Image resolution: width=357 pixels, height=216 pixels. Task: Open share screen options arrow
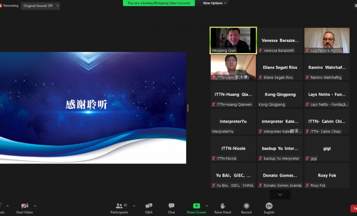click(x=207, y=205)
